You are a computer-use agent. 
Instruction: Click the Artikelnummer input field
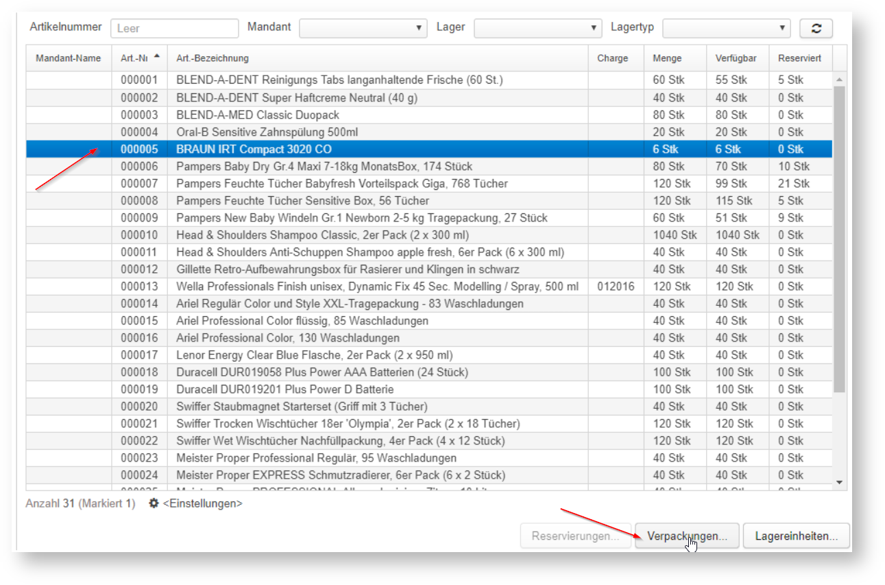pyautogui.click(x=175, y=28)
